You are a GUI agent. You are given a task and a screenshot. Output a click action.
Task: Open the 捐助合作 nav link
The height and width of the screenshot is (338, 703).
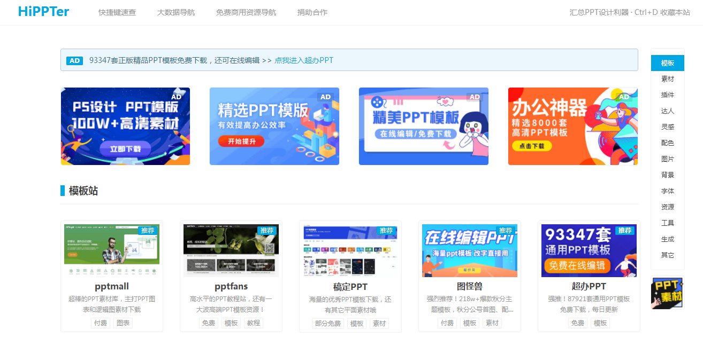coord(312,12)
